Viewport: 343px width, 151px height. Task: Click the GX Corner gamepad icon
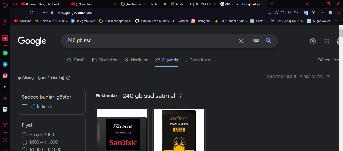(x=15, y=4)
